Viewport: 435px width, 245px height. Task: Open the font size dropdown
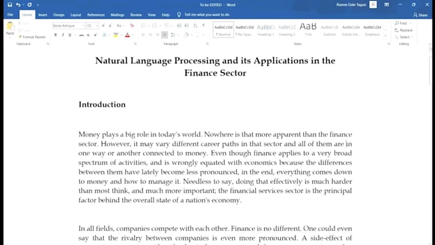97,26
